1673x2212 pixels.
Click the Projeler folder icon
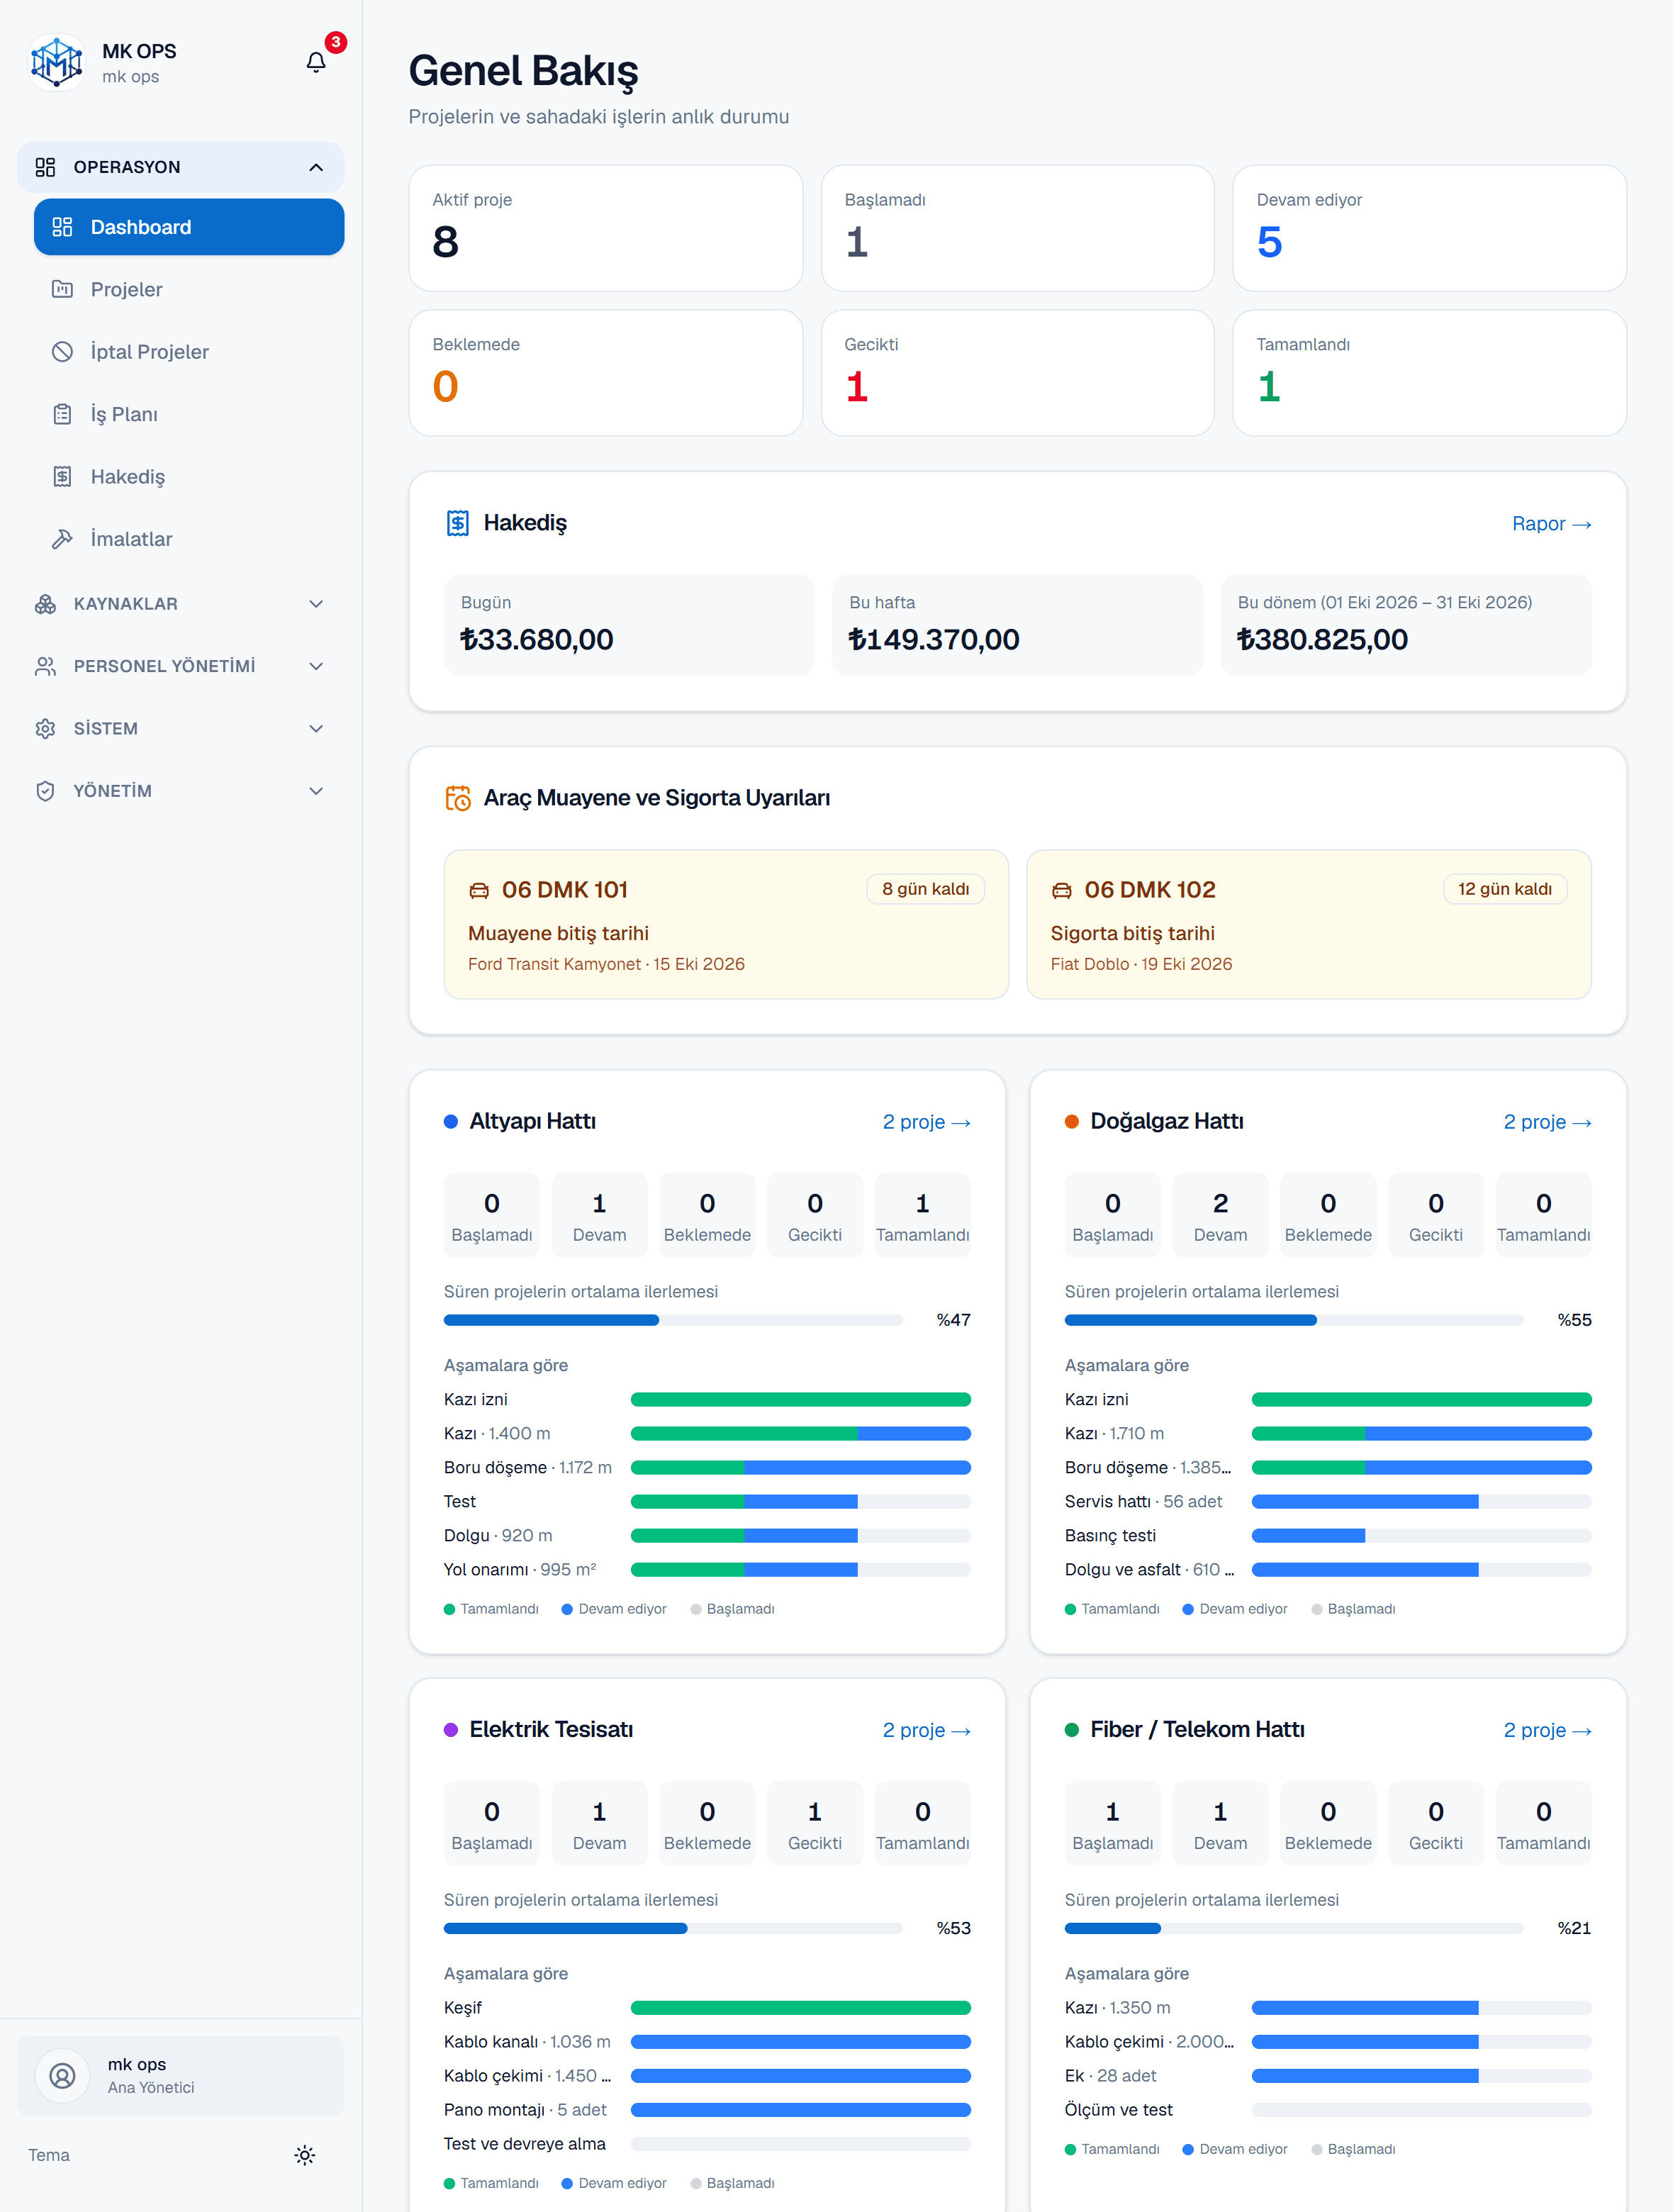coord(62,289)
